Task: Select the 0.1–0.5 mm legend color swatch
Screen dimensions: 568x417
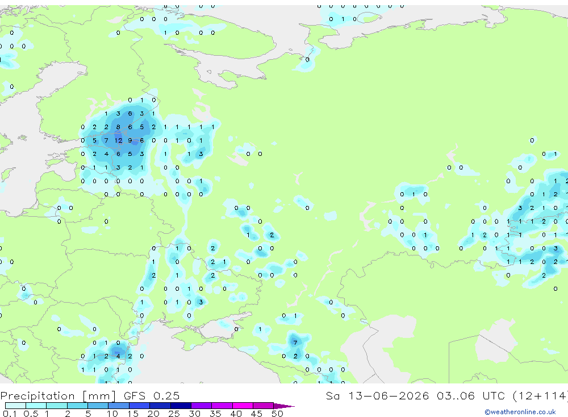Action: 15,406
